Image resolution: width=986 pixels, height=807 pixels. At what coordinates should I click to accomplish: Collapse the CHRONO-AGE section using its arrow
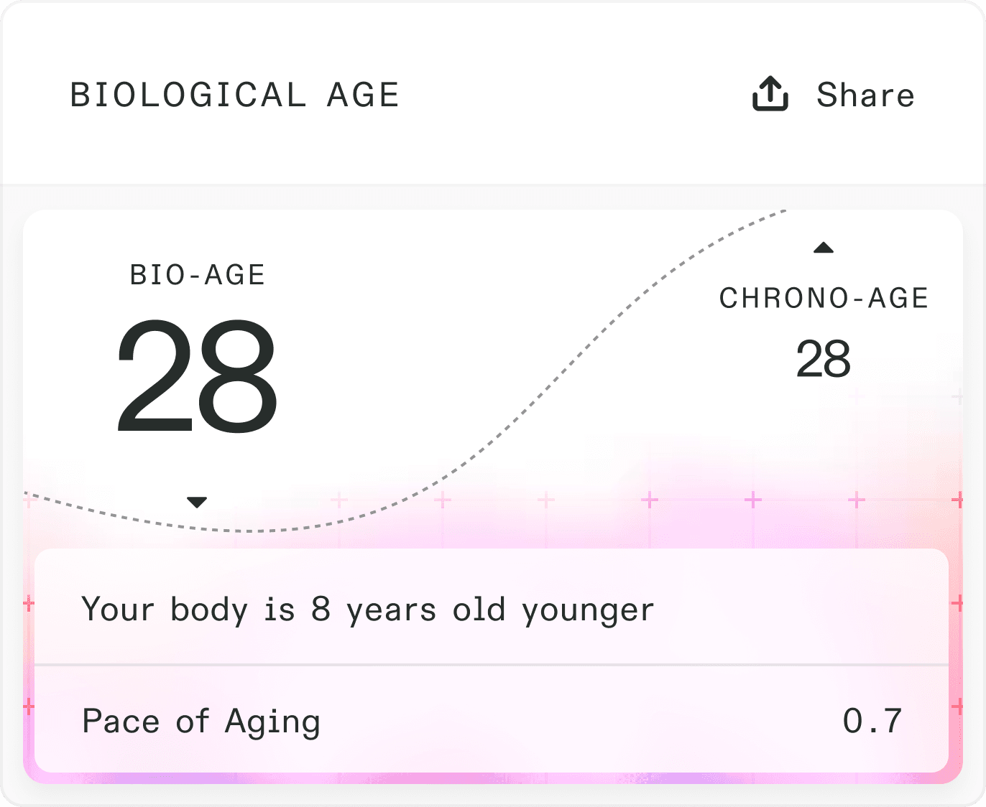point(824,248)
